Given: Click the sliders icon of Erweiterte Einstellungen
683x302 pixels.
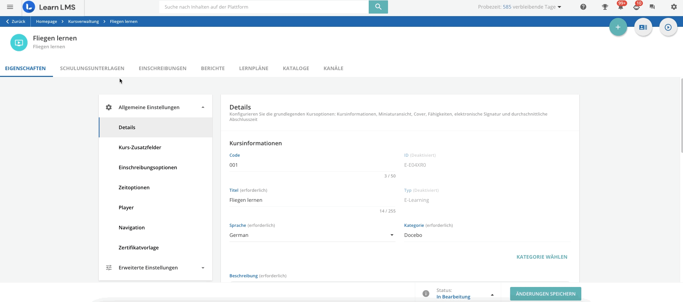Looking at the screenshot, I should (x=109, y=268).
